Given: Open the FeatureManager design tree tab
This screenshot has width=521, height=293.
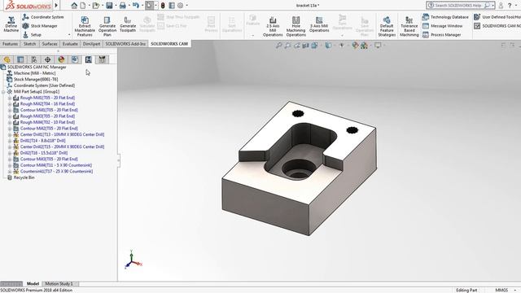Looking at the screenshot, I should [x=7, y=59].
